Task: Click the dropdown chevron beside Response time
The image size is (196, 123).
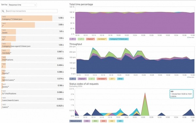Action: pos(35,5)
